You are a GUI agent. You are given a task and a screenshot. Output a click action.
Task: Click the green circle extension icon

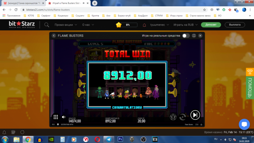tap(224, 10)
